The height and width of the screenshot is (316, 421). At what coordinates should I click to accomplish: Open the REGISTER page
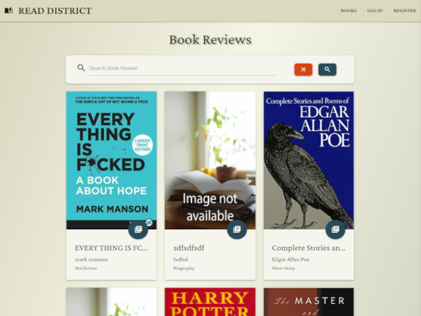(405, 11)
